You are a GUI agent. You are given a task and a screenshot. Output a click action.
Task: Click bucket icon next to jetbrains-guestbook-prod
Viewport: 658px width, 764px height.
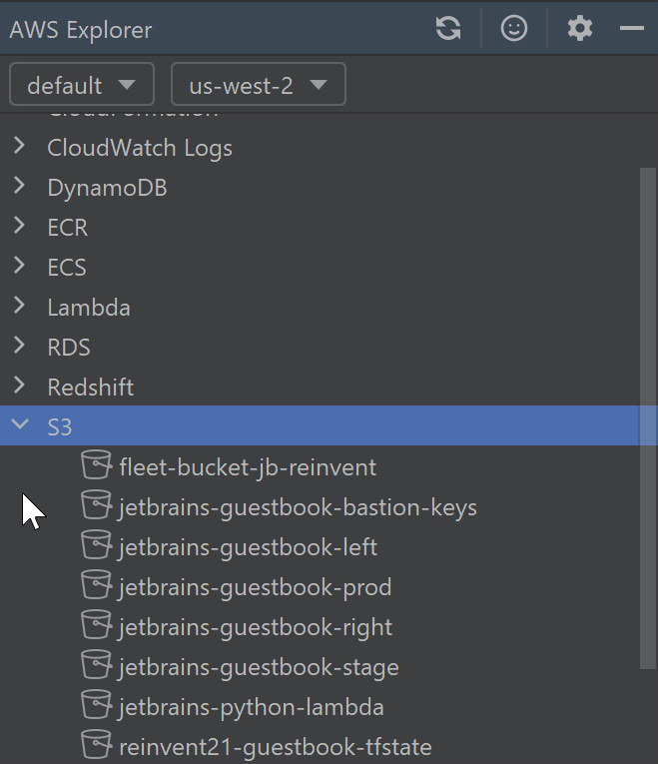(96, 585)
